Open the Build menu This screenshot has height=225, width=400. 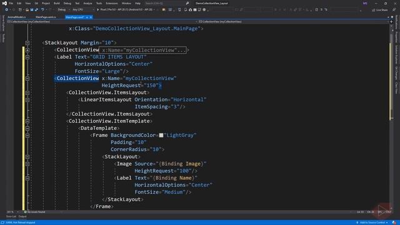tap(57, 3)
